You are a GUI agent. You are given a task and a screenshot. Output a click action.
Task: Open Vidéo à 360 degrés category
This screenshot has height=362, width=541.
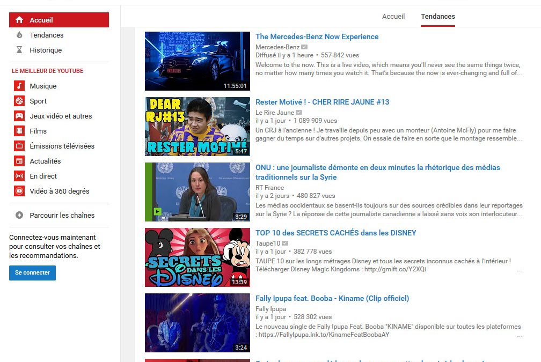click(60, 191)
